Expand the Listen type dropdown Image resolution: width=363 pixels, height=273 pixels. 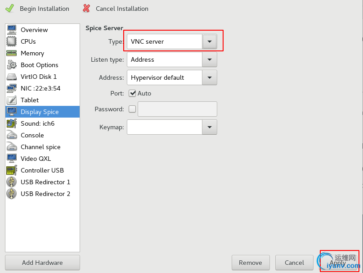[209, 59]
